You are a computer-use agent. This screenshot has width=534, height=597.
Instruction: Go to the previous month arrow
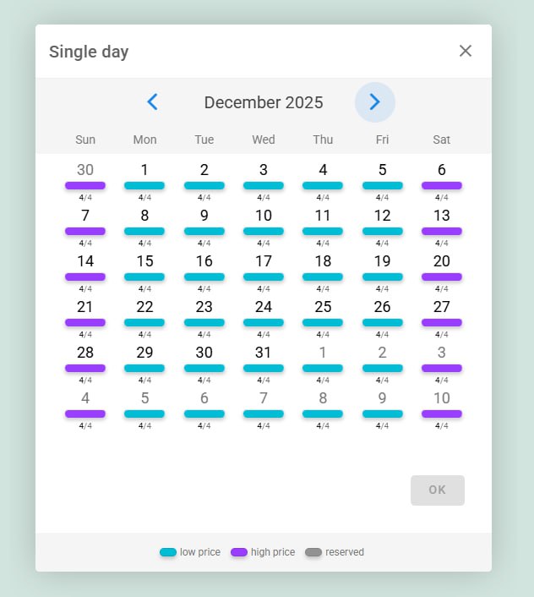pos(153,102)
